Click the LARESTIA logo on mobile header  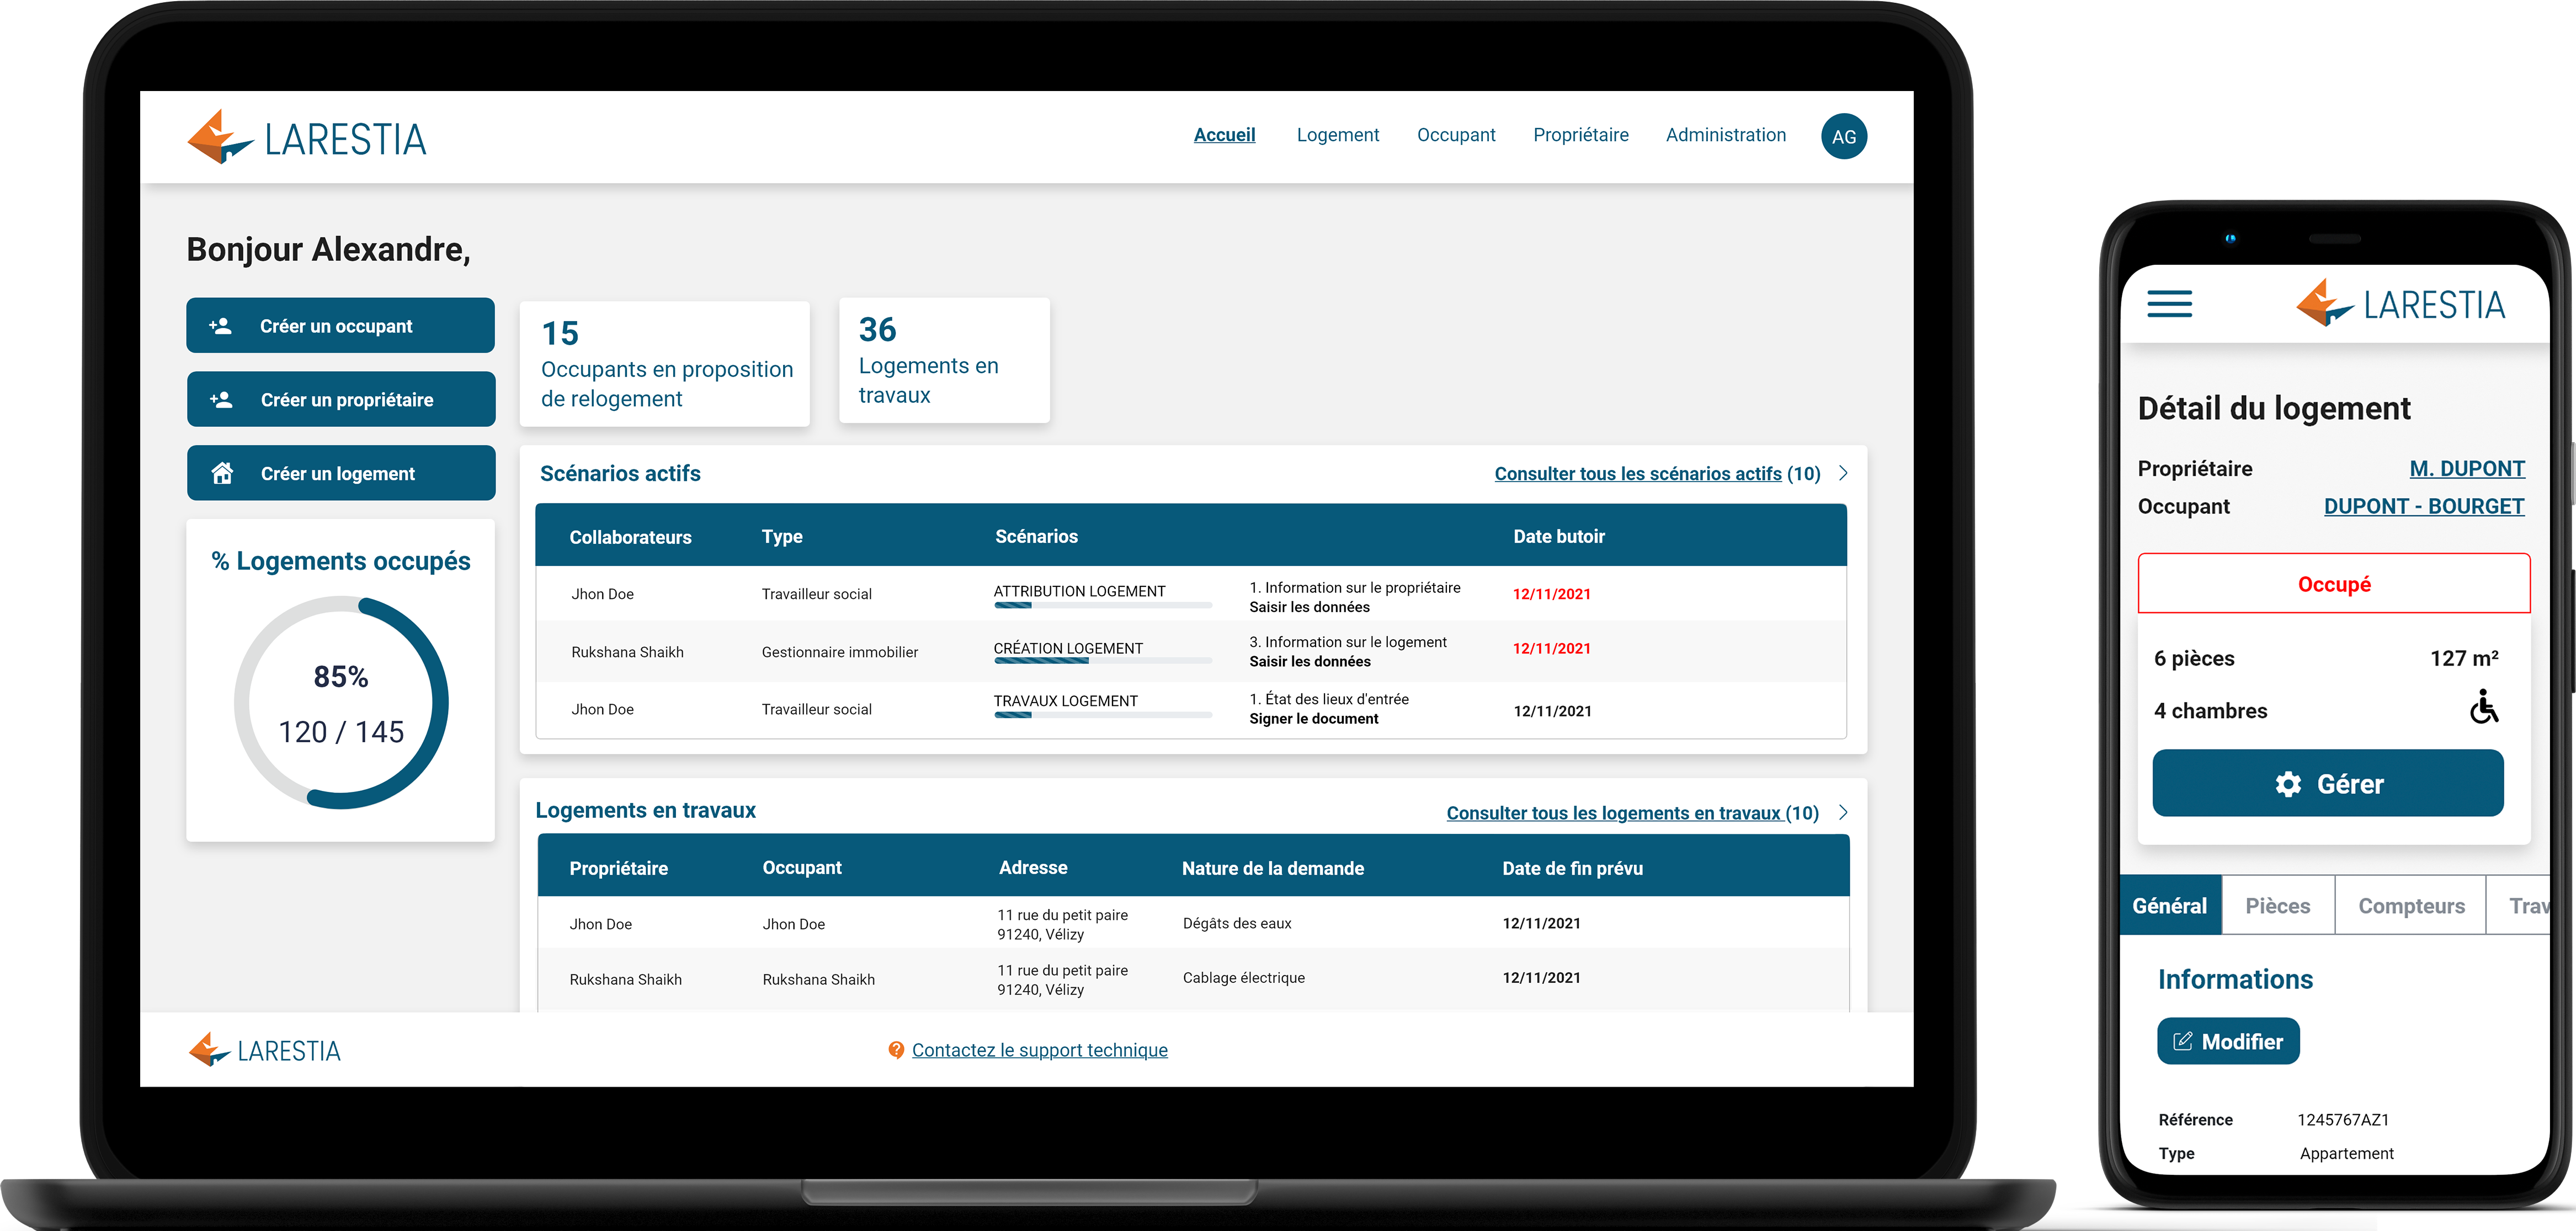pos(2400,304)
